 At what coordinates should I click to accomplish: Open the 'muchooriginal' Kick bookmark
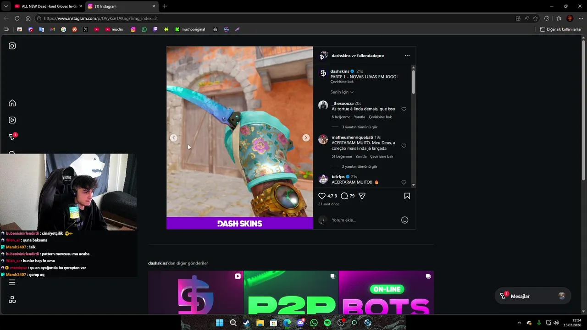coord(190,29)
